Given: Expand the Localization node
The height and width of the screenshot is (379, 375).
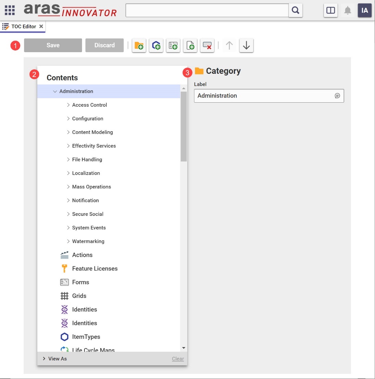Looking at the screenshot, I should coord(68,173).
